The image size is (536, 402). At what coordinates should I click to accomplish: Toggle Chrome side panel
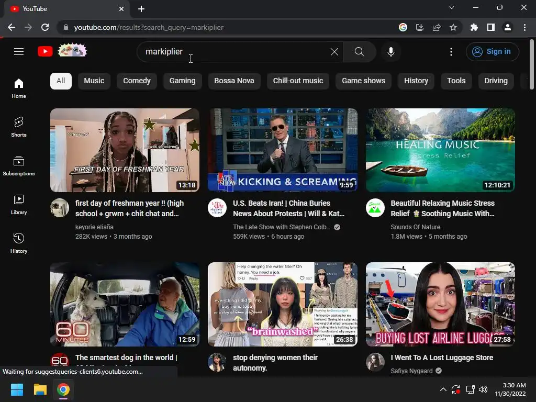click(x=491, y=27)
